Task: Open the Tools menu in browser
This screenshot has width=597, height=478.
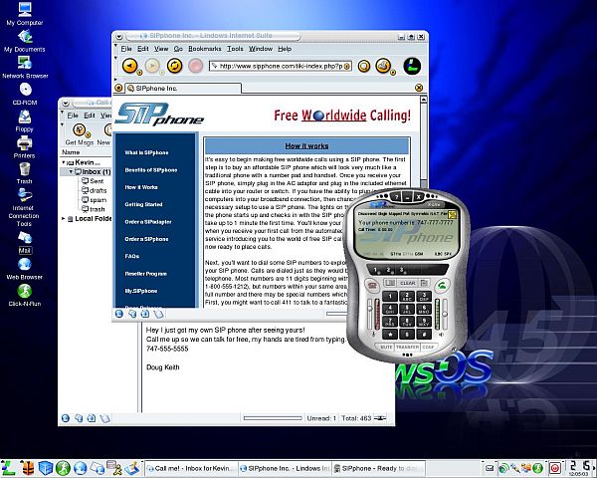Action: point(235,48)
